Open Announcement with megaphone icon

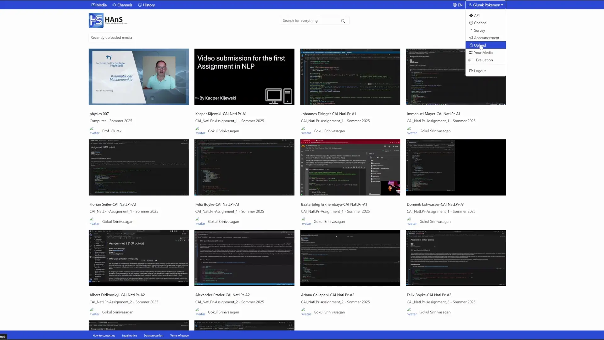click(x=486, y=38)
